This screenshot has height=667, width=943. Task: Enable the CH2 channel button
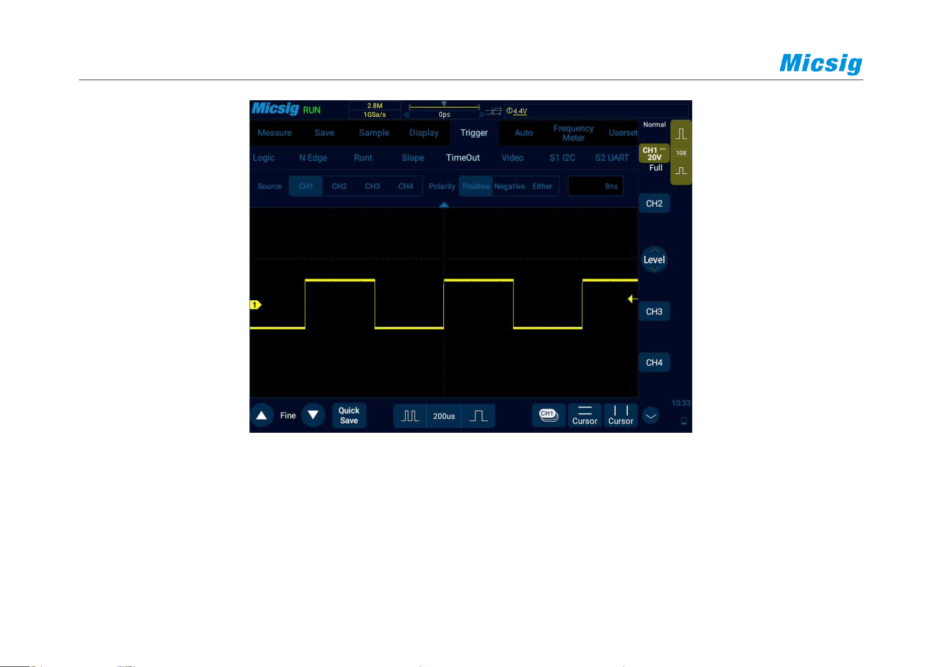click(x=654, y=204)
